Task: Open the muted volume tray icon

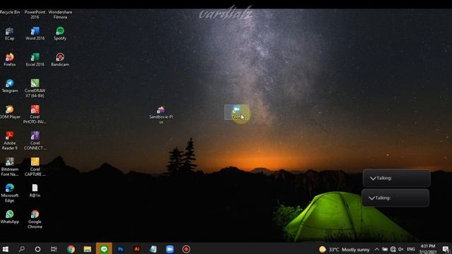Action: tap(400, 249)
